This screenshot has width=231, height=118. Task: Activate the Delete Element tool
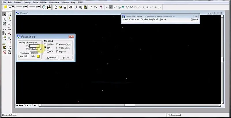[4, 52]
